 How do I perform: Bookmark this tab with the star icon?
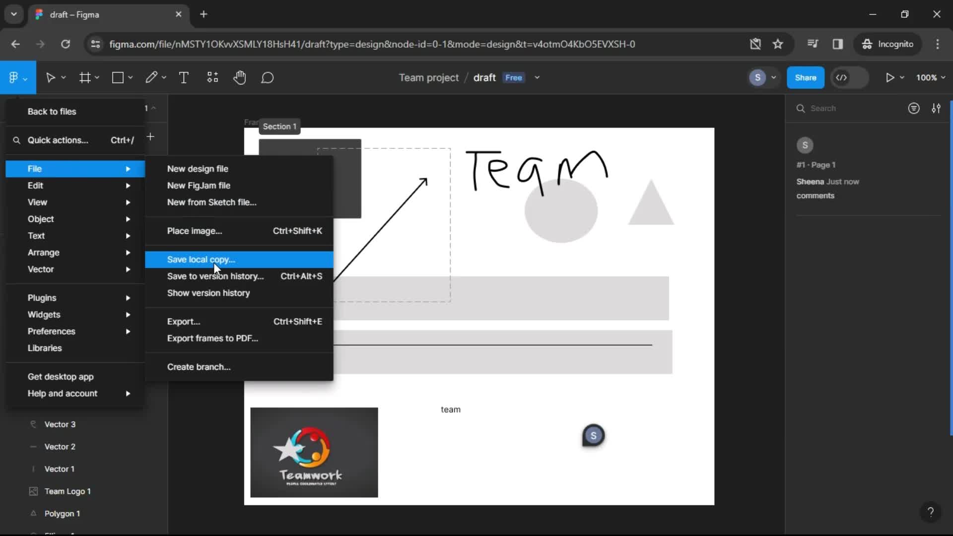point(778,44)
